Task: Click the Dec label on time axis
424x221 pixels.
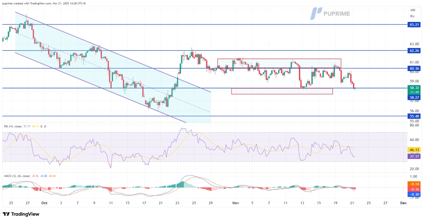Action: point(402,203)
